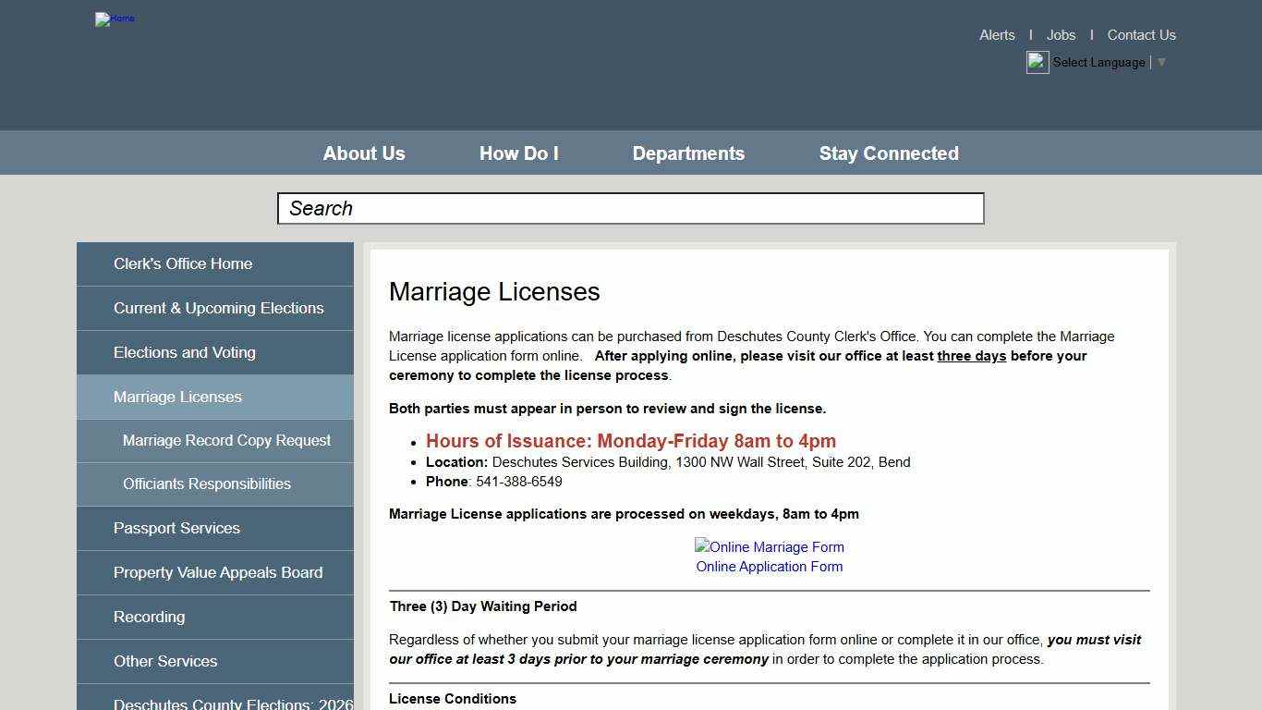Click inside the Search input field
1262x710 pixels.
tap(630, 208)
